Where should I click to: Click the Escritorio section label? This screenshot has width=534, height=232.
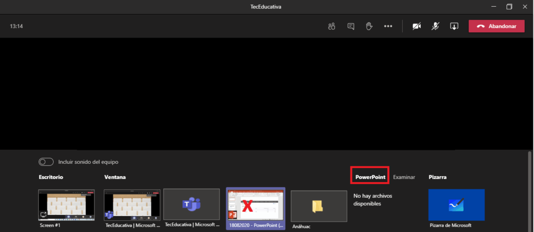coord(51,177)
